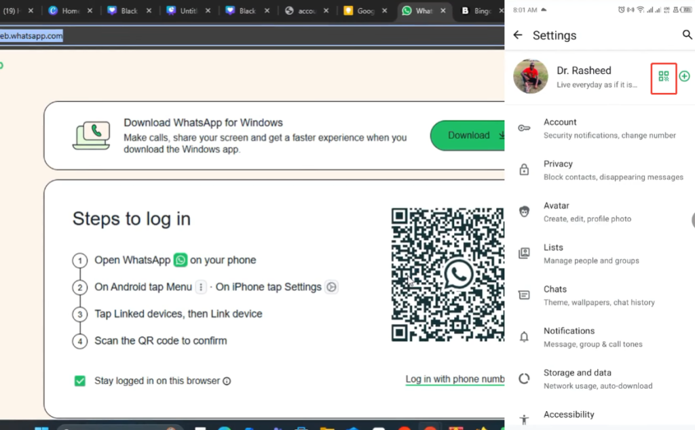Open Storage and data settings
695x430 pixels.
click(x=600, y=378)
